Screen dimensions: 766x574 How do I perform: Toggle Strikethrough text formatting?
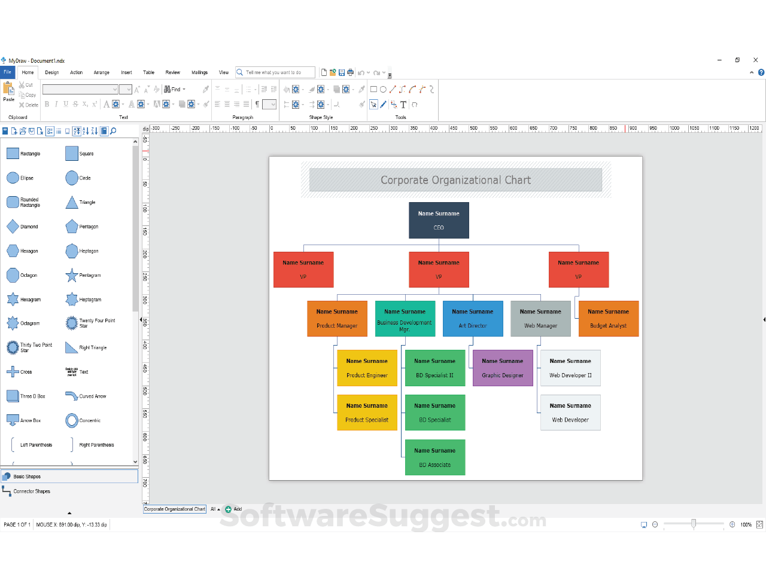[x=75, y=104]
